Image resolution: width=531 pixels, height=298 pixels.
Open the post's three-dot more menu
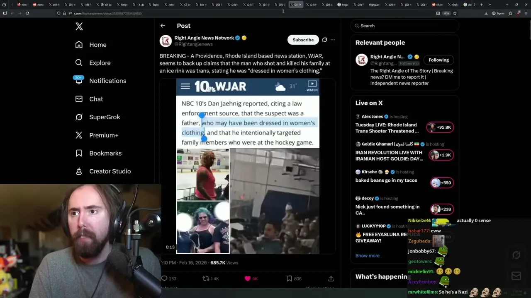tap(333, 40)
